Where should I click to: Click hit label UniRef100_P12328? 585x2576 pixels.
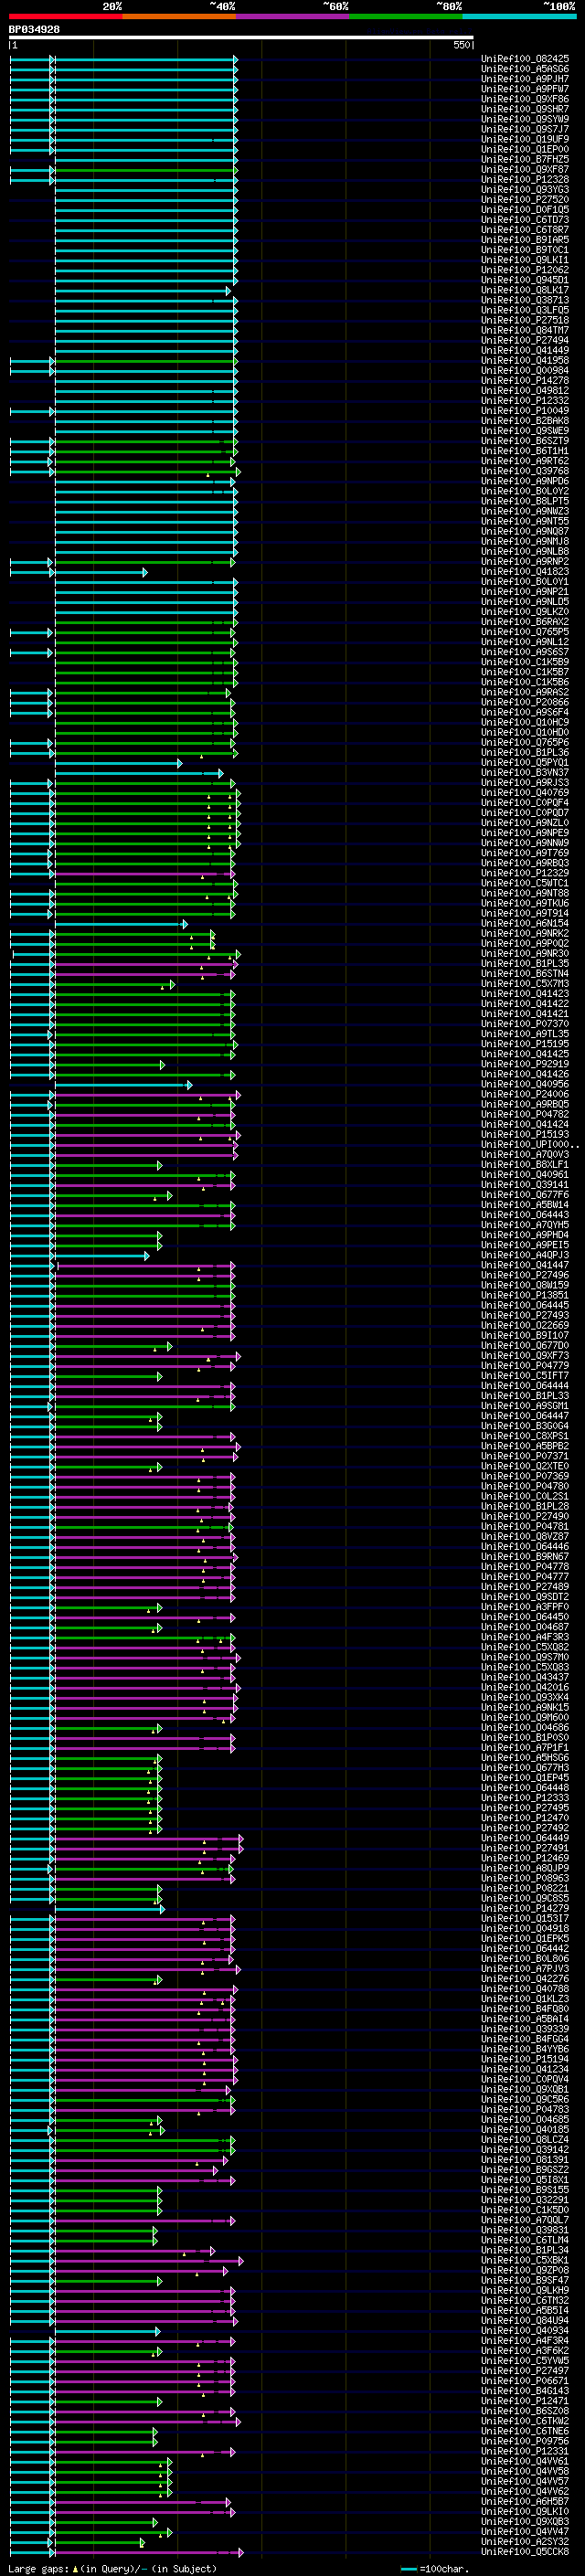(x=525, y=180)
